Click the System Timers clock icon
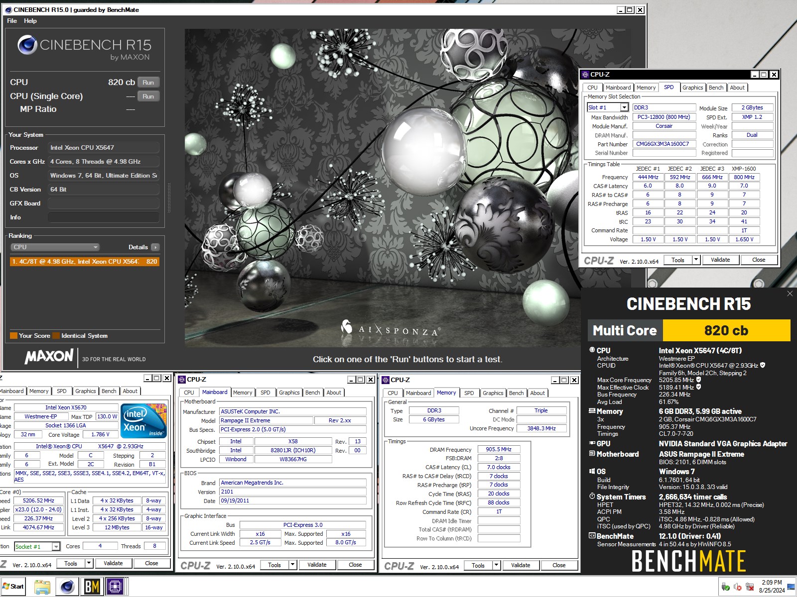Screen dimensions: 797x597 coord(592,497)
